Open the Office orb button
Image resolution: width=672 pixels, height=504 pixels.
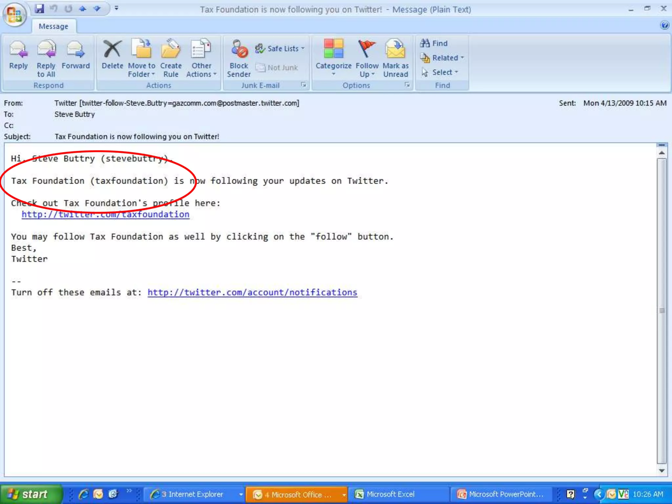(x=14, y=14)
